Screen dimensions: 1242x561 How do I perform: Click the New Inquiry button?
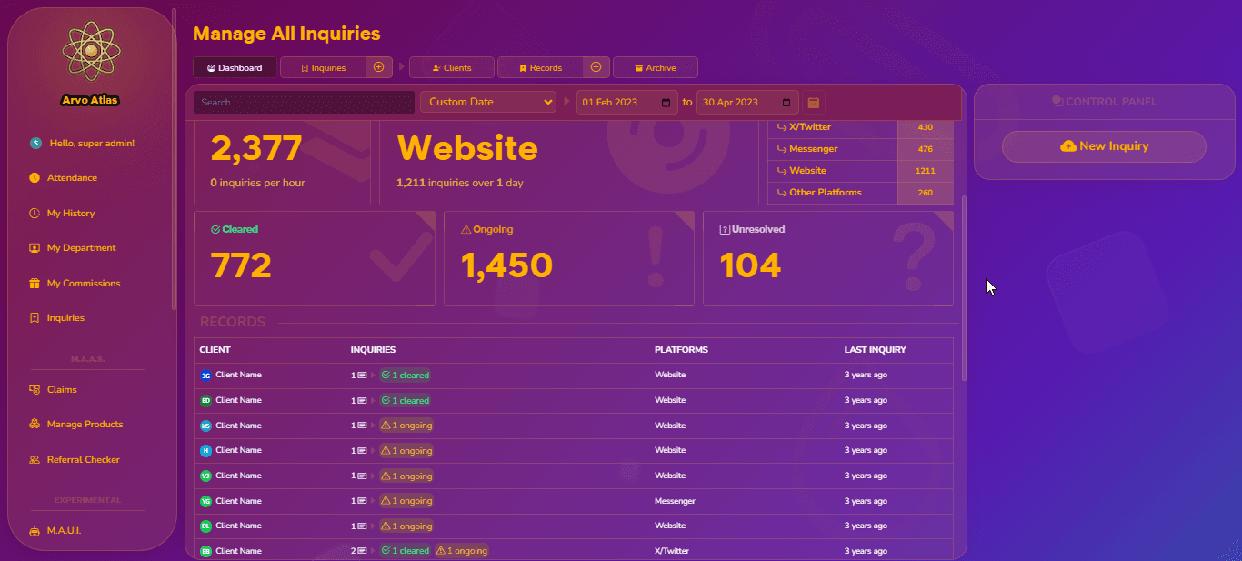pos(1104,146)
